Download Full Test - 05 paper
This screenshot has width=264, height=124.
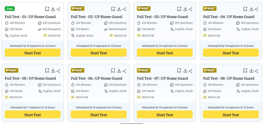[53, 71]
